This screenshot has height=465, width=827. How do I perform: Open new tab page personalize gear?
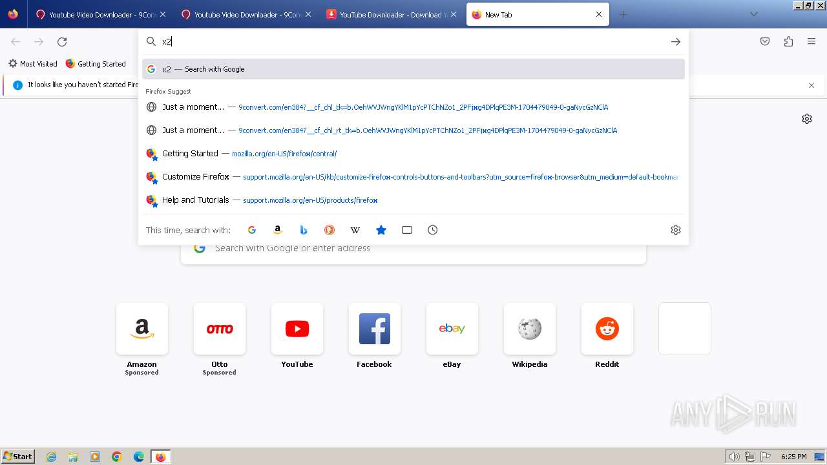(x=807, y=119)
